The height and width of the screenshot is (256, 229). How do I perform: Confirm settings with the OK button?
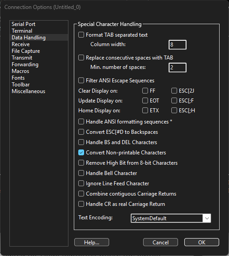tap(202, 242)
